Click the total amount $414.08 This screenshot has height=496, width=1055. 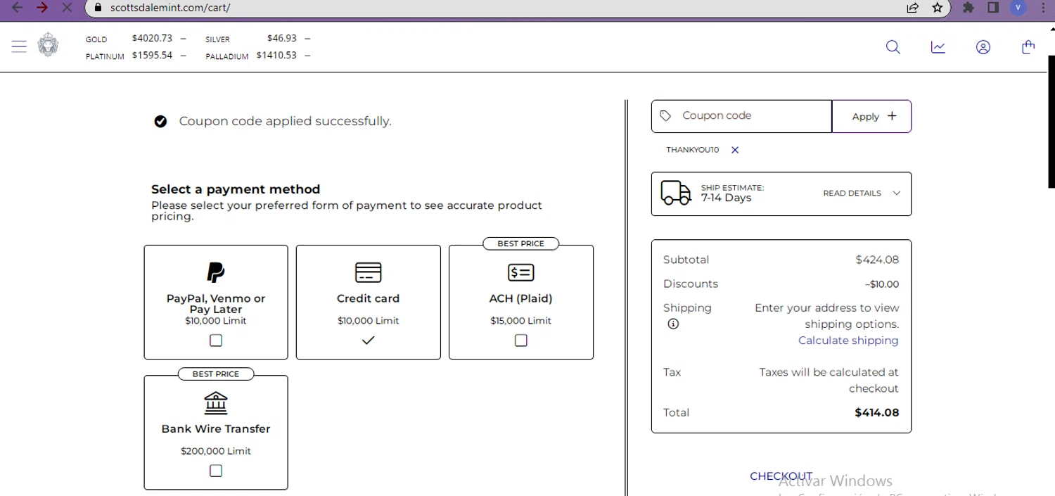876,413
